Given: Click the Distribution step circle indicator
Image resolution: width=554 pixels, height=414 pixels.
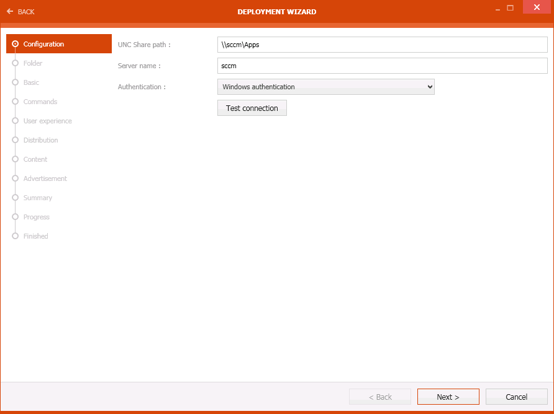Looking at the screenshot, I should 14,140.
